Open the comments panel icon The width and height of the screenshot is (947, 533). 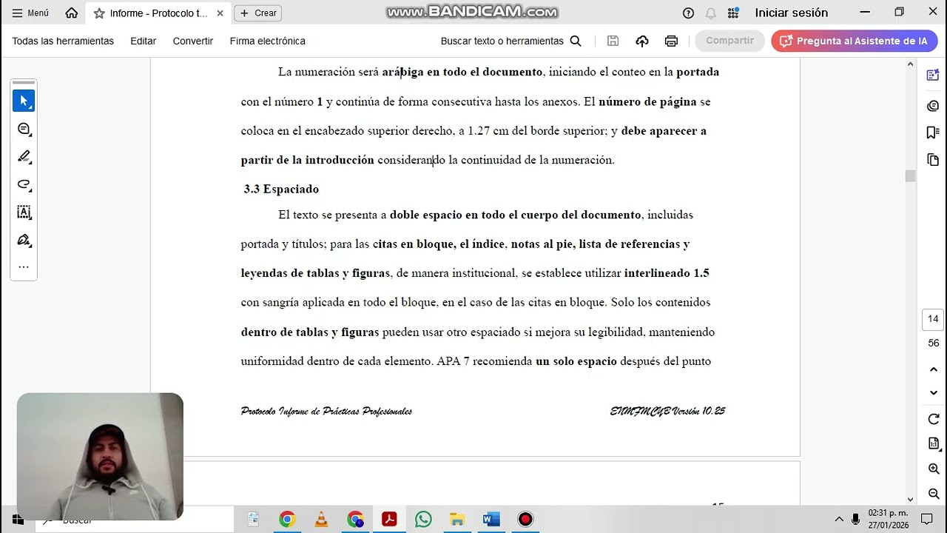click(x=933, y=106)
